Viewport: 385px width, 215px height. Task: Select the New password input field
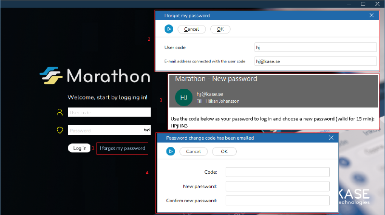pyautogui.click(x=277, y=186)
